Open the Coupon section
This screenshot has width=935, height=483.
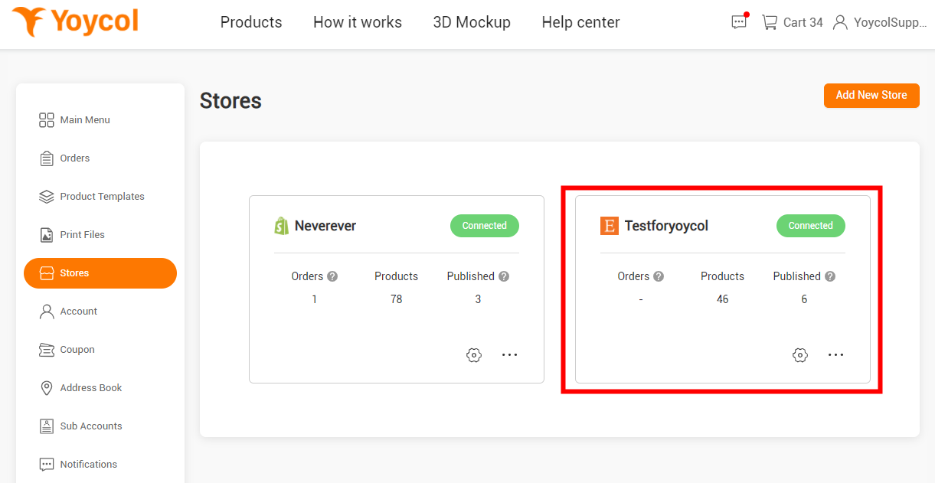(76, 349)
